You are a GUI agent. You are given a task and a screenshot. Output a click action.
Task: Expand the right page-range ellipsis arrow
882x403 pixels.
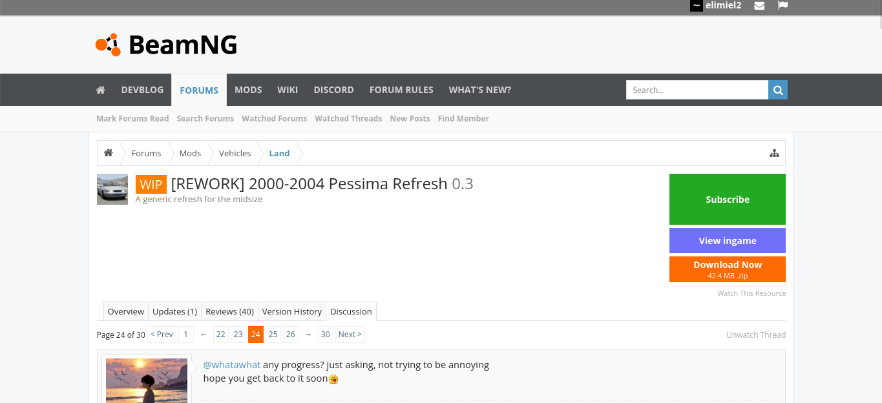(x=308, y=335)
